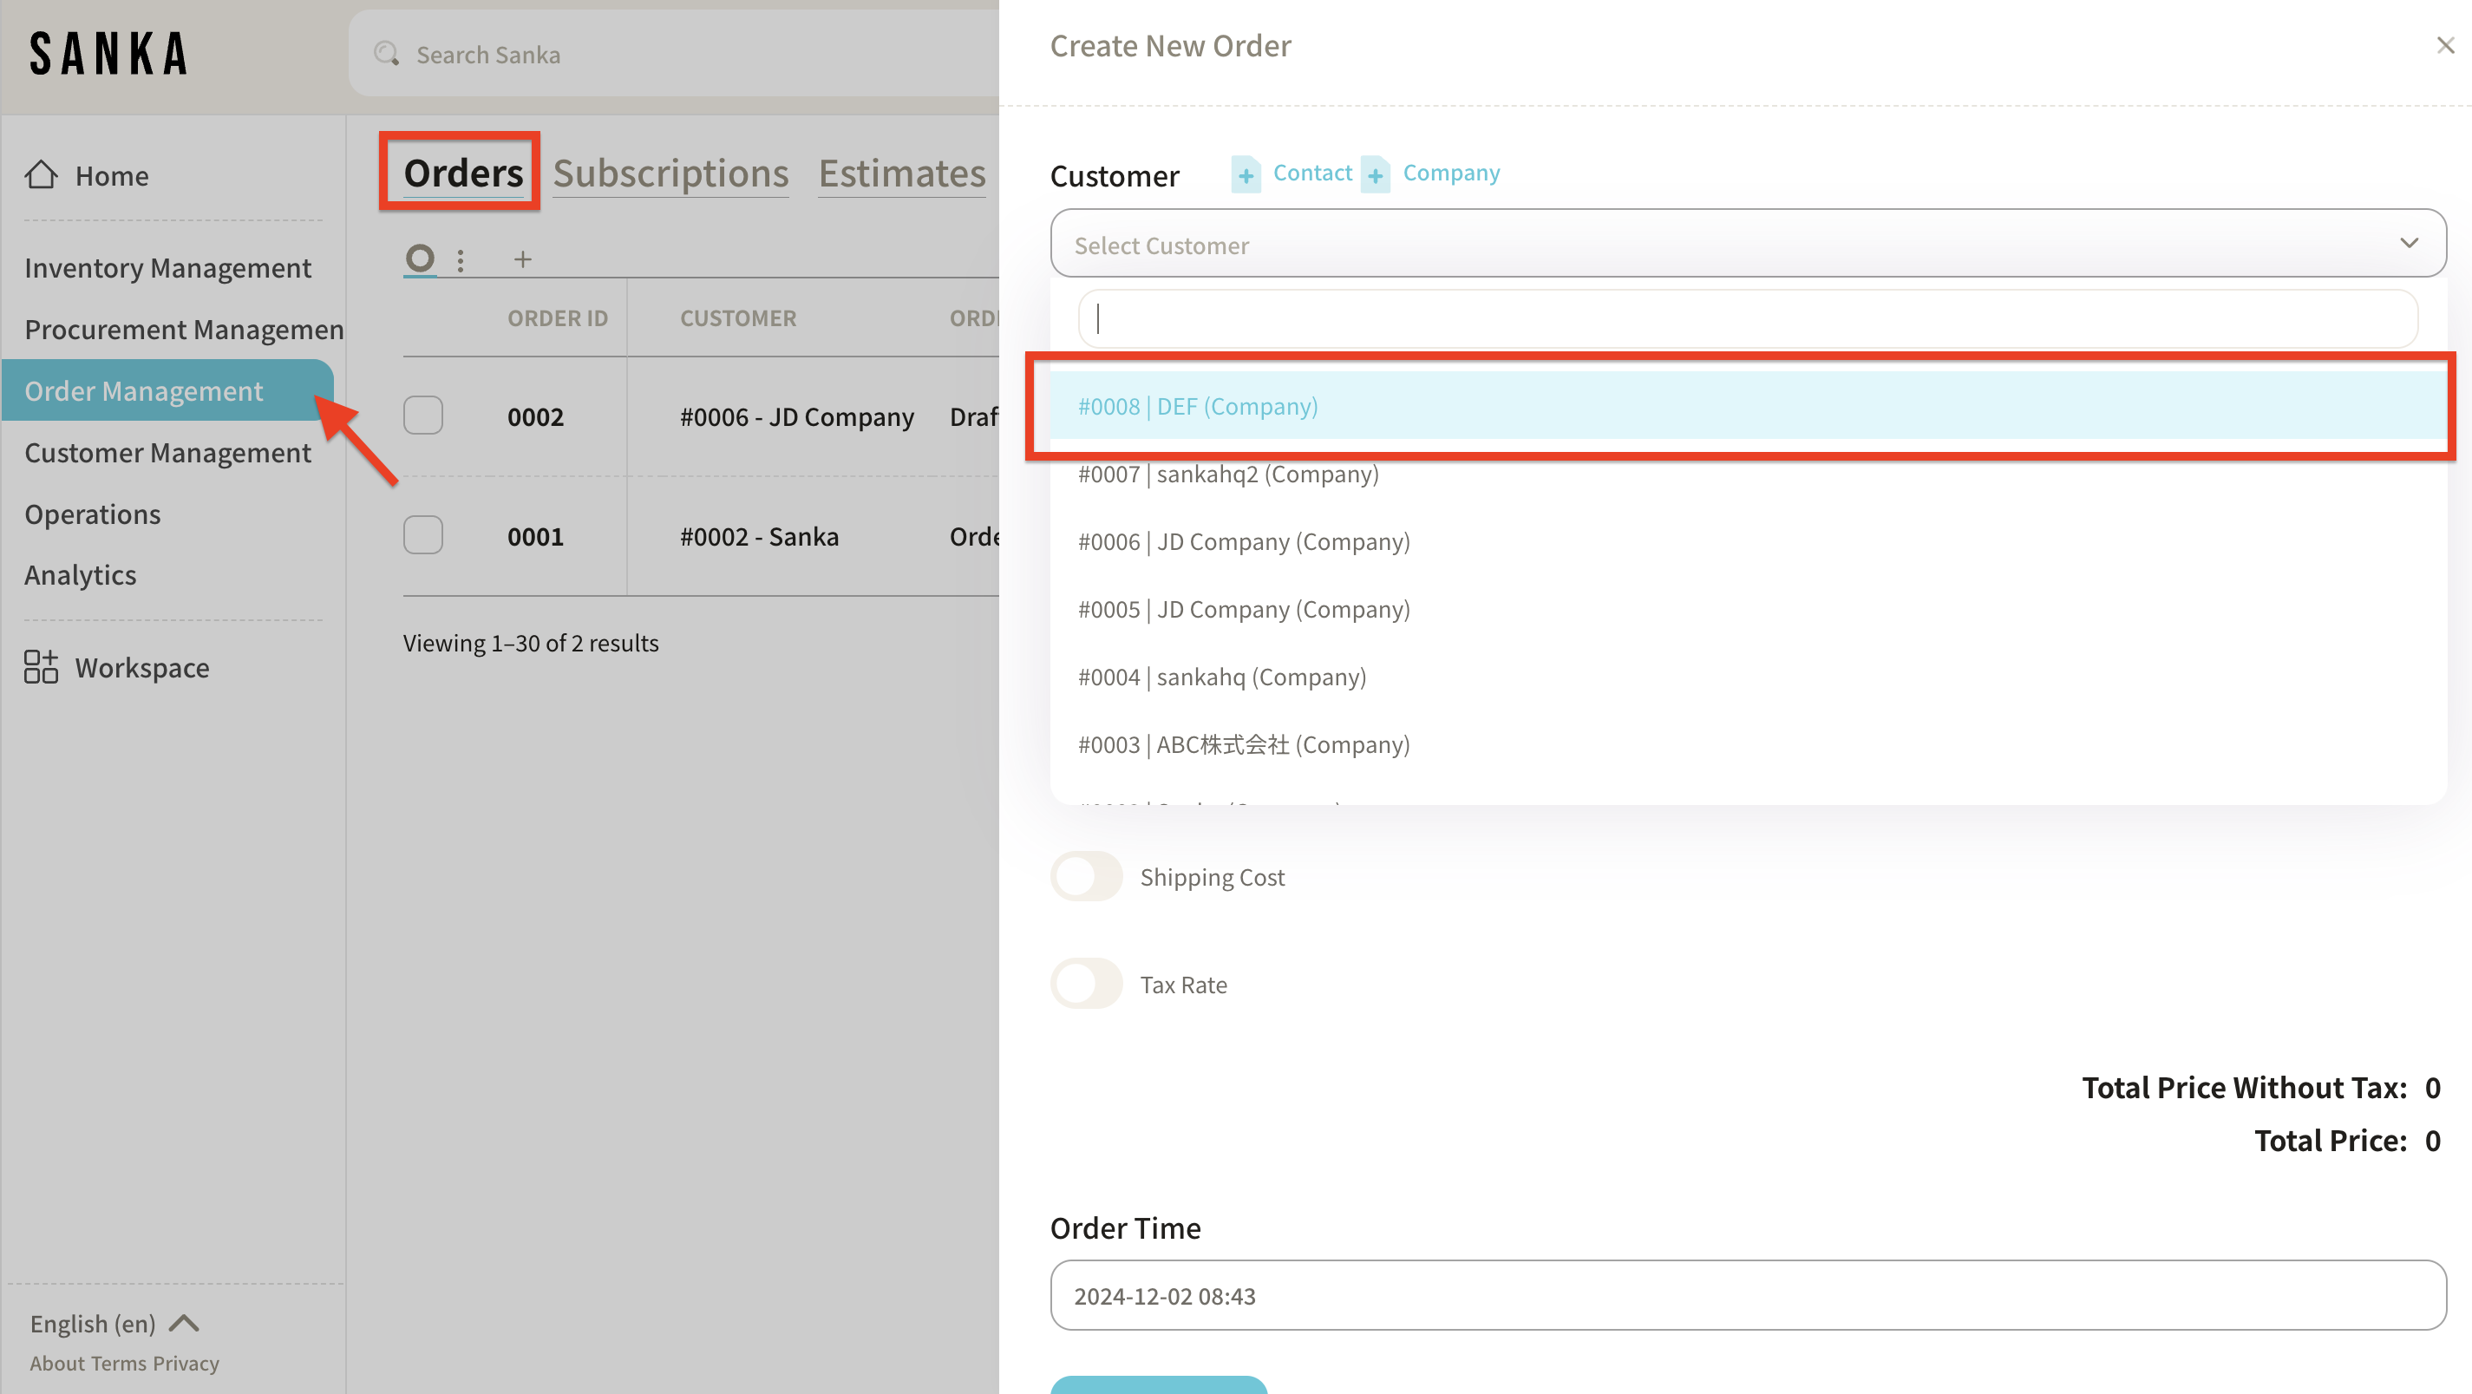This screenshot has width=2472, height=1394.
Task: Click the Workspace grid icon
Action: [x=40, y=667]
